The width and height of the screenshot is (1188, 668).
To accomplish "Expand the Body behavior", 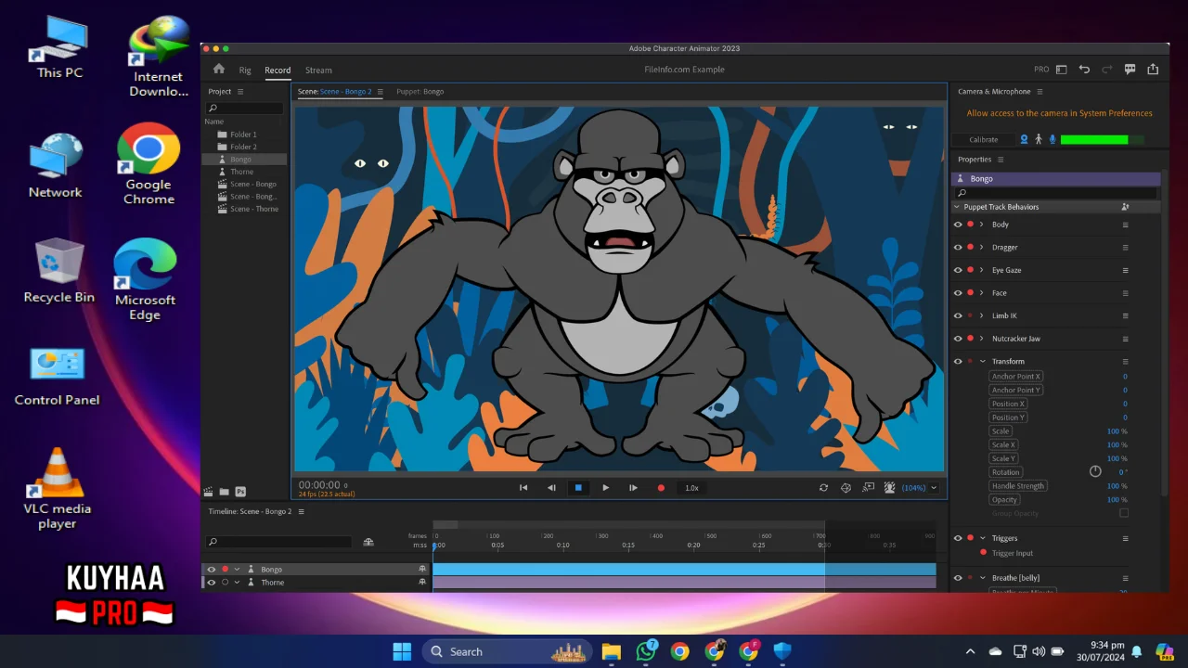I will point(982,225).
